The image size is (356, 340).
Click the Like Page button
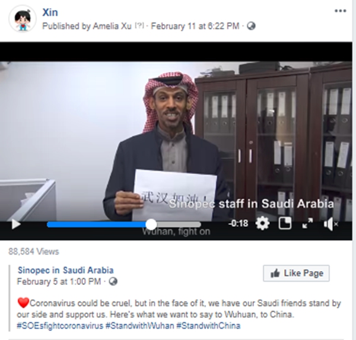pos(296,273)
